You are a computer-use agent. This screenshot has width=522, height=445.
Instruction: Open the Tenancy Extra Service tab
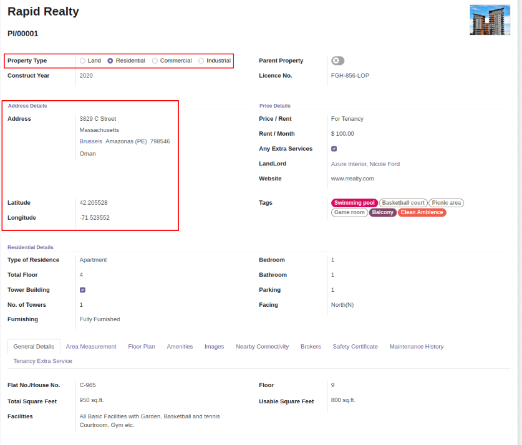pyautogui.click(x=42, y=361)
